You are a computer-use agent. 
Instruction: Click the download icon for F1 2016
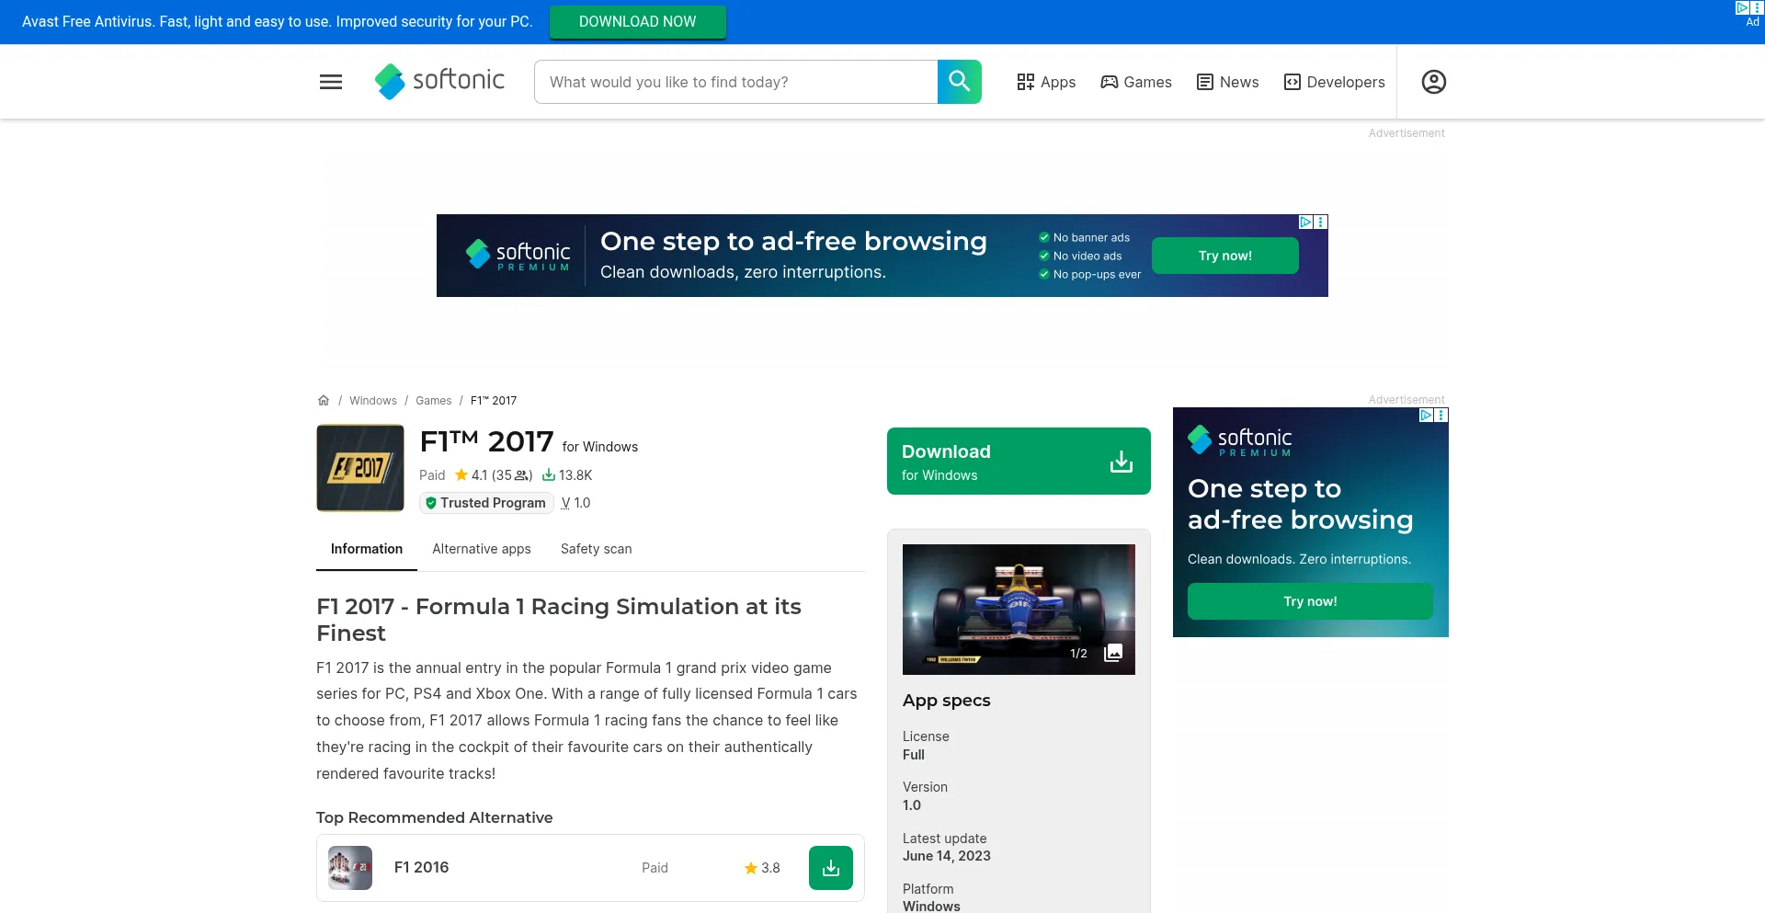[831, 868]
